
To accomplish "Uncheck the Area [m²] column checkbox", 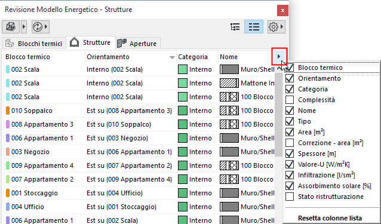I will pos(290,132).
